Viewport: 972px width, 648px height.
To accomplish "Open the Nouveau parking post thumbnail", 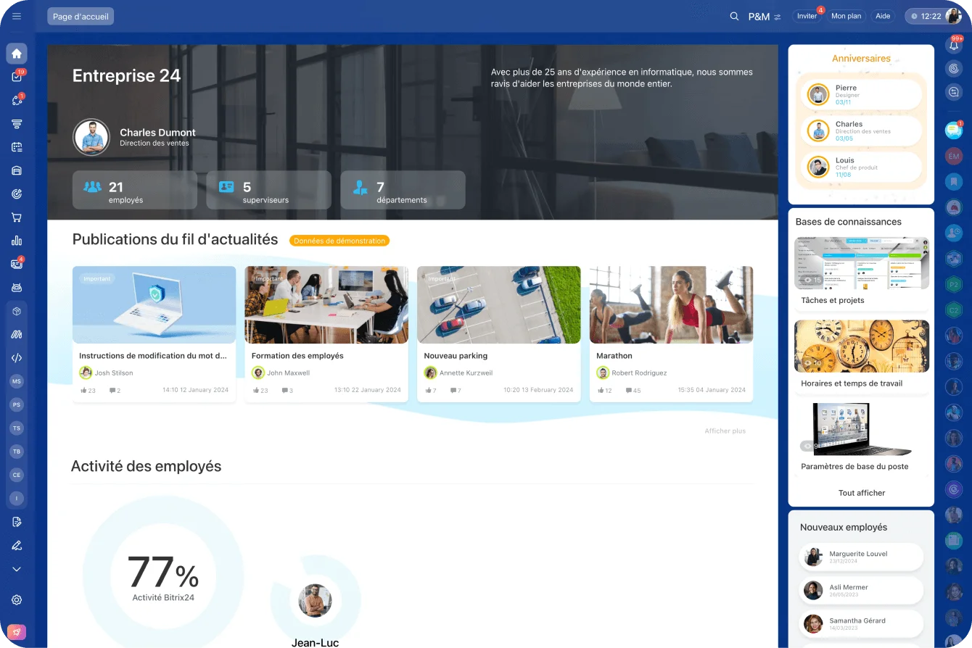I will (499, 304).
